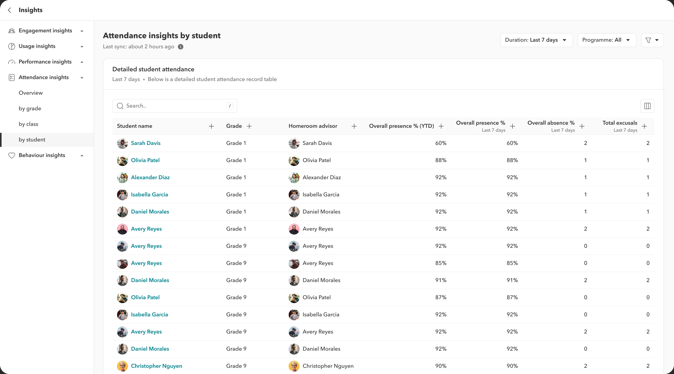The image size is (674, 374).
Task: Toggle the Behaviour insights section arrow
Action: (x=82, y=156)
